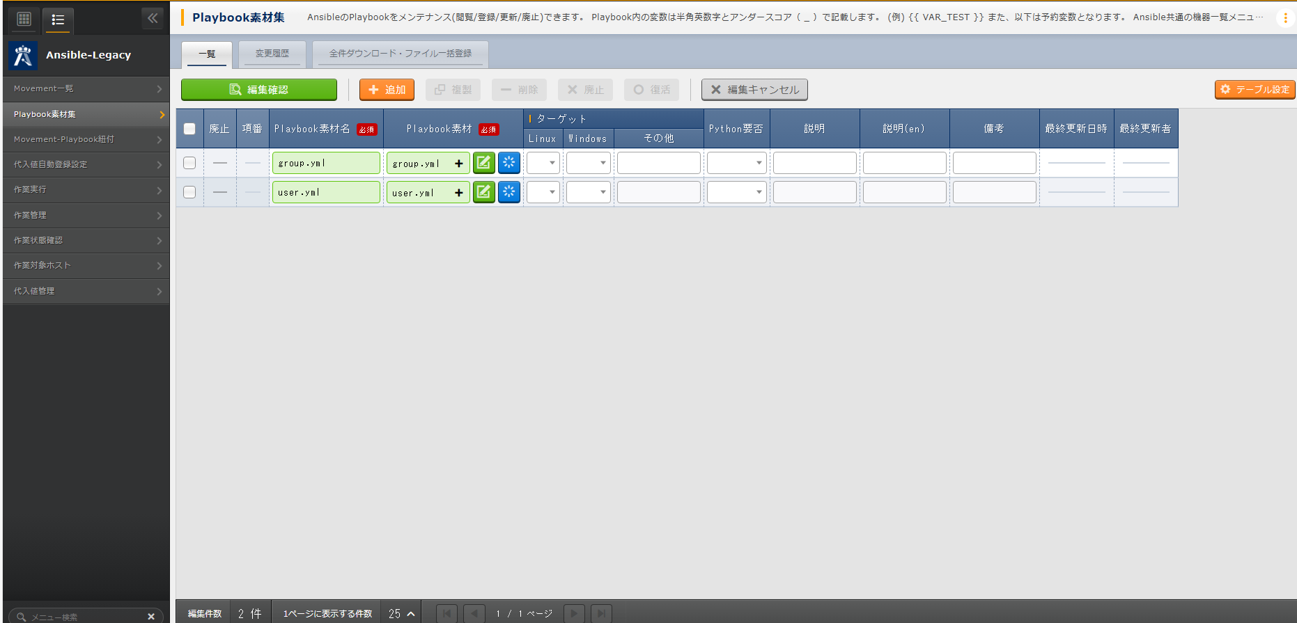This screenshot has height=623, width=1297.
Task: Collapse the sidebar with double-chevron icon
Action: coord(153,18)
